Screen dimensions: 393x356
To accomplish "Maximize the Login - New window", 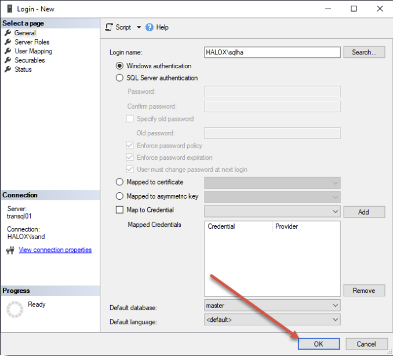I will click(x=354, y=9).
